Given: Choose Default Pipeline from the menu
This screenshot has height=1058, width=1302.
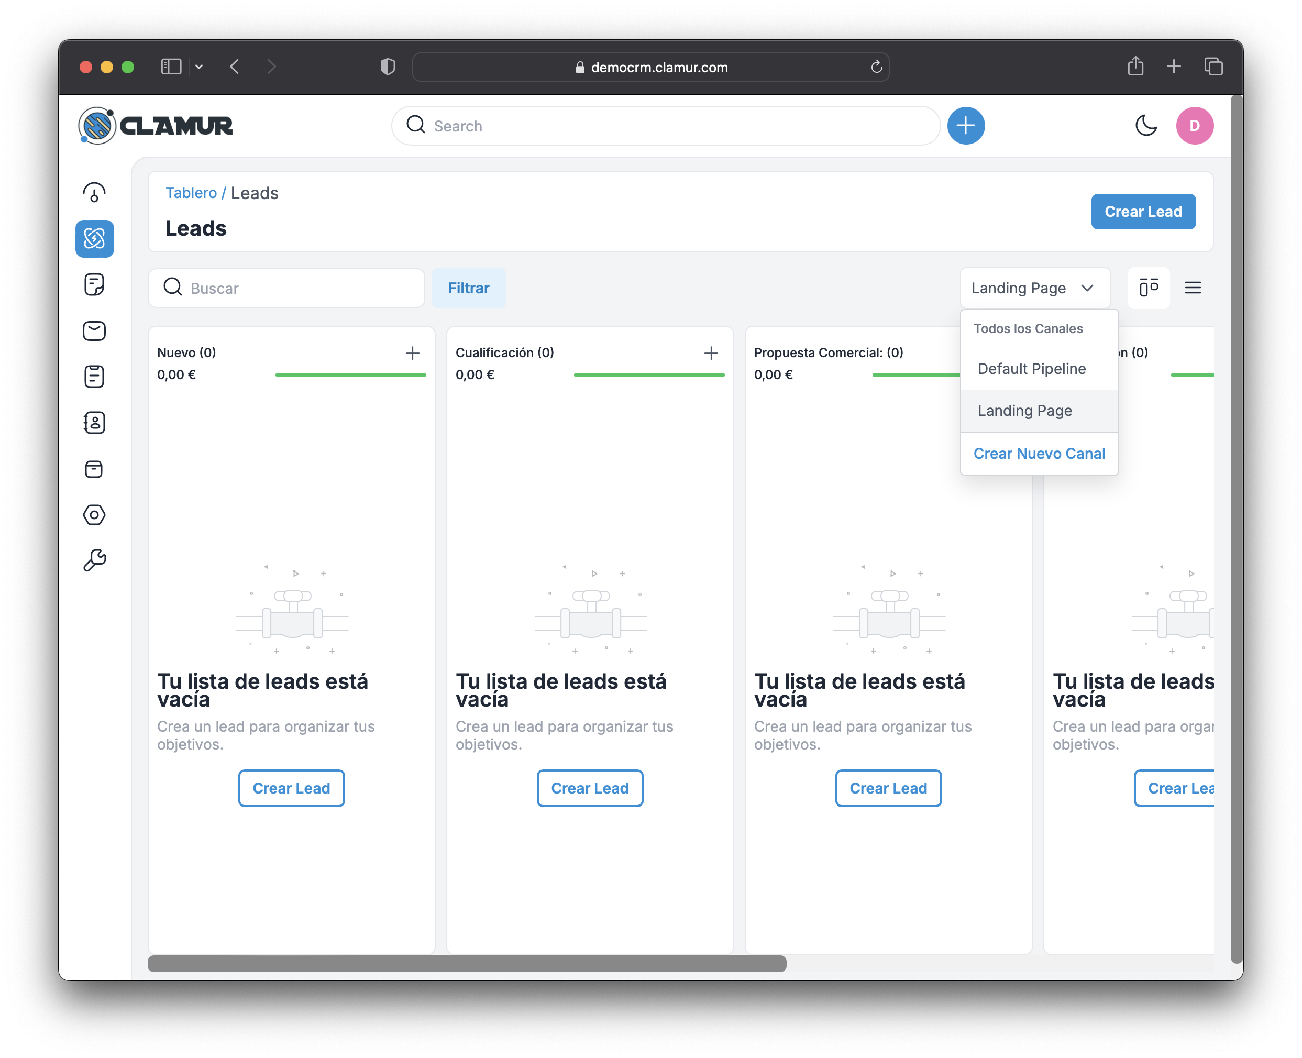Looking at the screenshot, I should [x=1039, y=369].
